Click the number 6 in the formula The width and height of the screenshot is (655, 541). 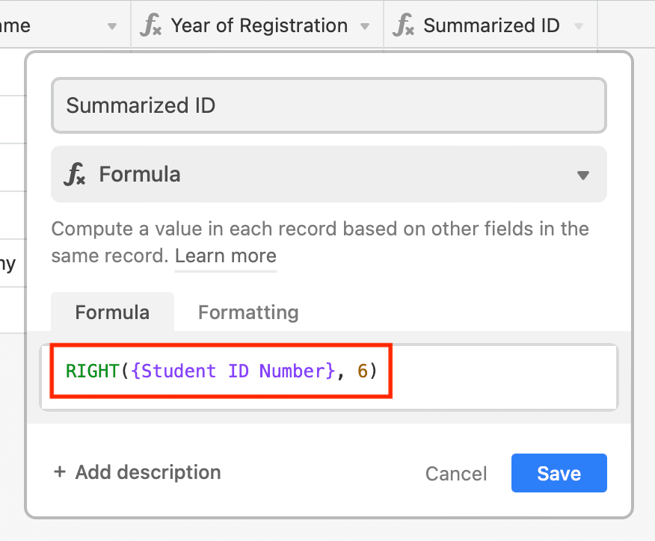click(362, 371)
